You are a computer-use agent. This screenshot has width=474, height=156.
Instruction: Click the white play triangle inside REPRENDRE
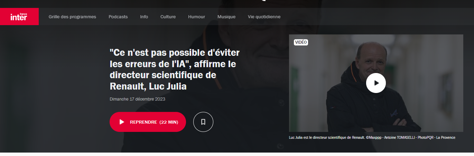(122, 122)
